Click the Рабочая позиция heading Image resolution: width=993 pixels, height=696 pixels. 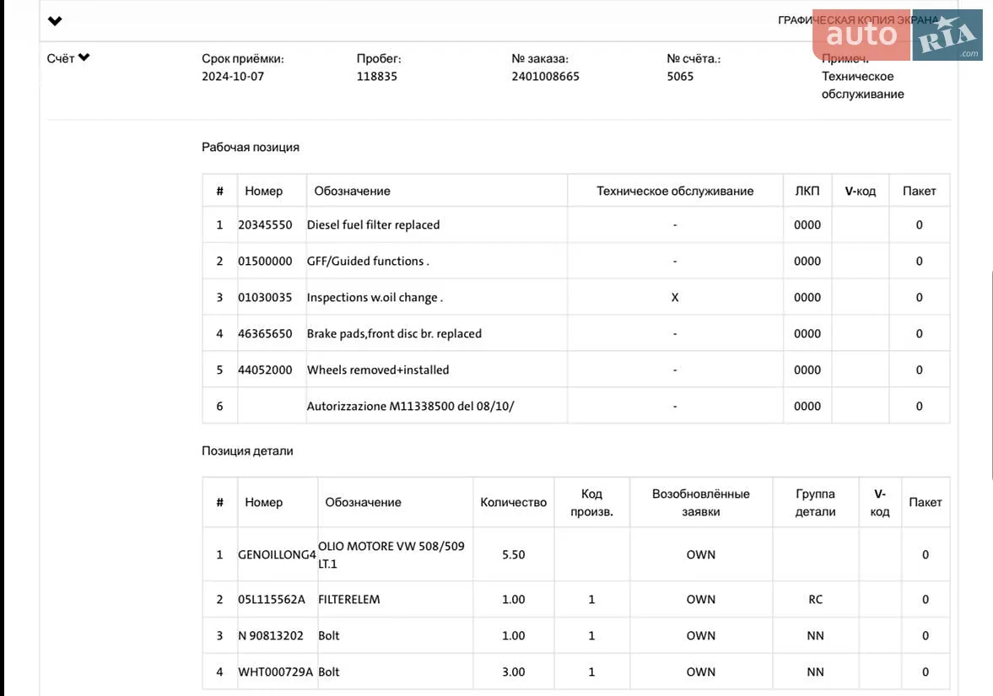(x=251, y=147)
